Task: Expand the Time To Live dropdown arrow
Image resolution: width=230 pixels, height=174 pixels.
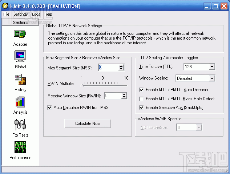Action: pyautogui.click(x=212, y=67)
